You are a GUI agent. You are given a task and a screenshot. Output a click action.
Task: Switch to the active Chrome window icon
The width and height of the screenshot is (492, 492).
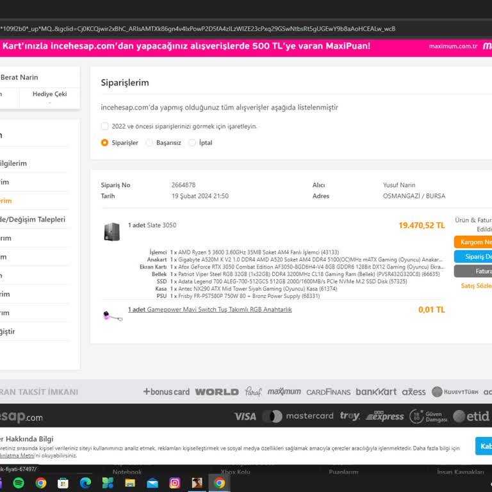point(219,482)
